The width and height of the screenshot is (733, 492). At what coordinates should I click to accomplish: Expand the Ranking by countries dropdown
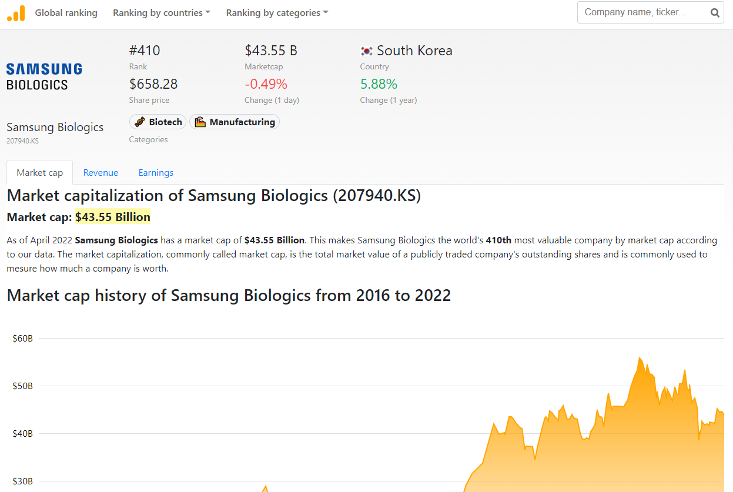pyautogui.click(x=162, y=13)
